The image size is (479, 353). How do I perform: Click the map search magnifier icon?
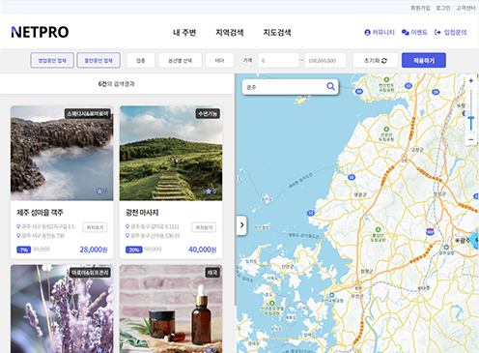click(x=330, y=87)
